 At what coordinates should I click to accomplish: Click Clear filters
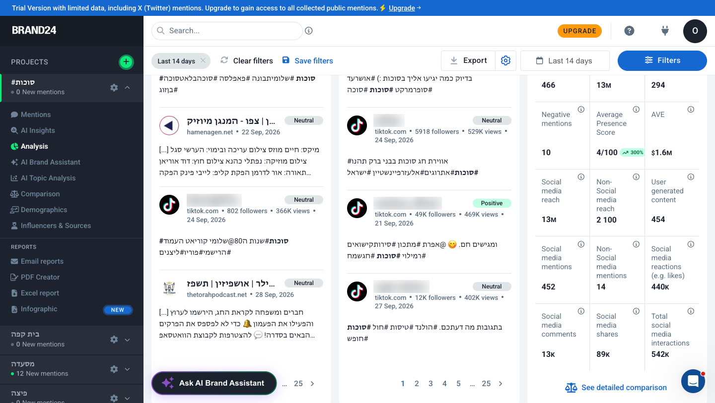(x=247, y=60)
